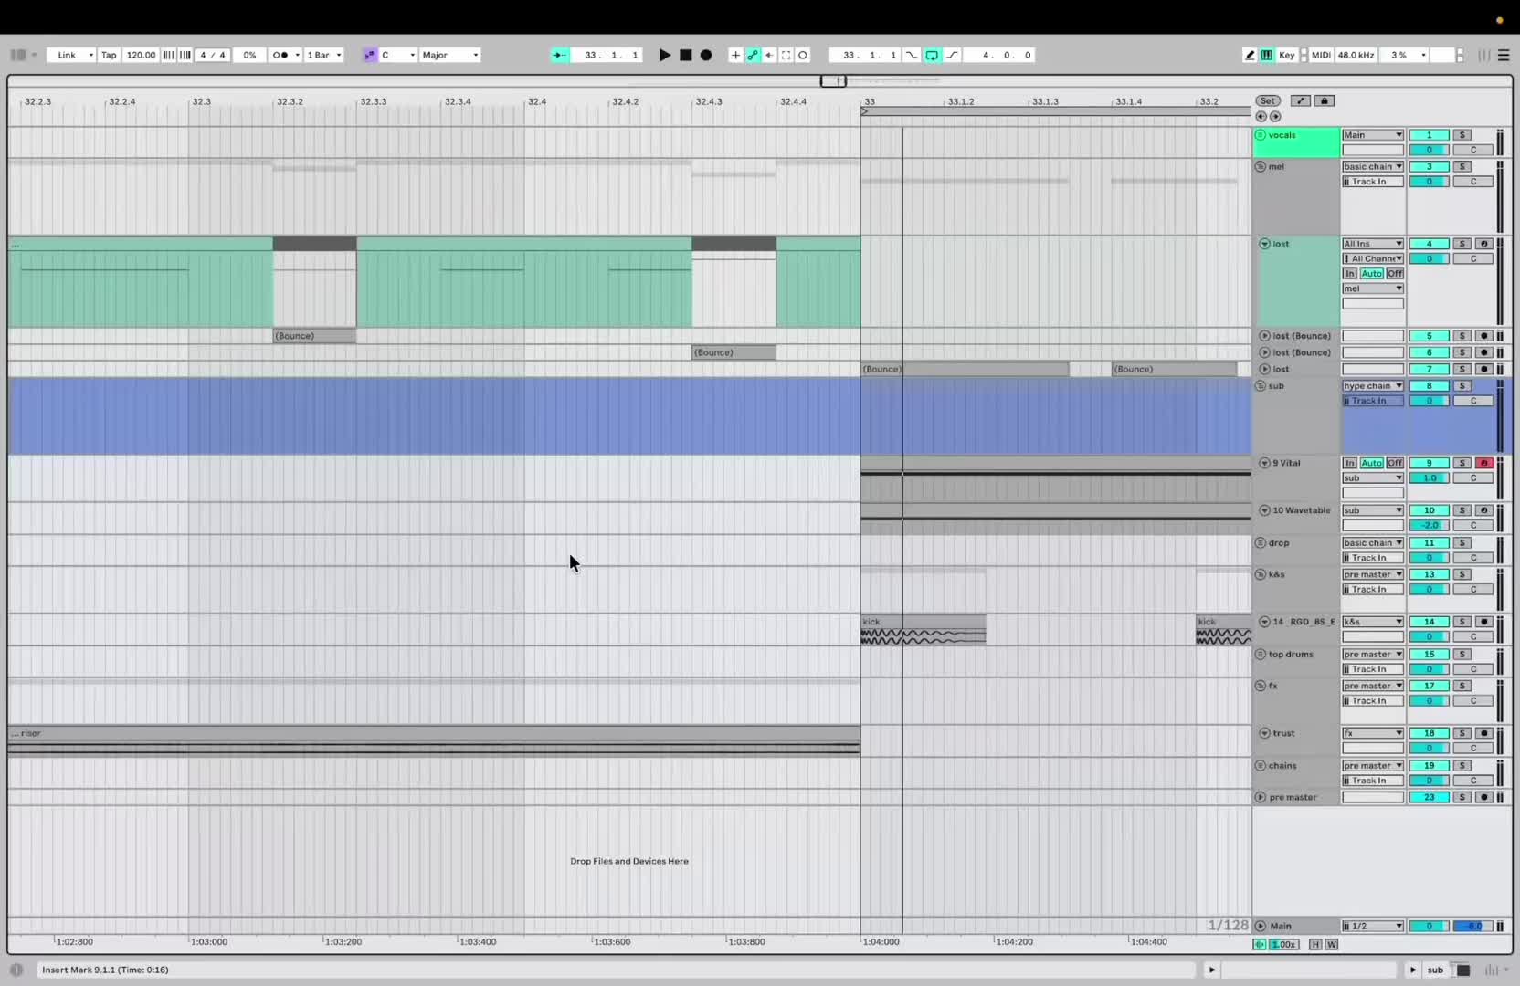Solo the vocals track
Viewport: 1520px width, 986px height.
pyautogui.click(x=1462, y=135)
